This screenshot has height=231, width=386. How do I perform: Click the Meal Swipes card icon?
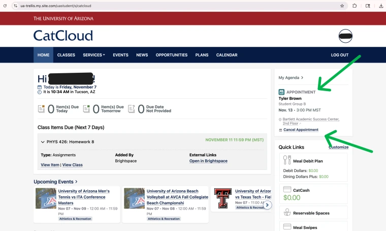(287, 226)
